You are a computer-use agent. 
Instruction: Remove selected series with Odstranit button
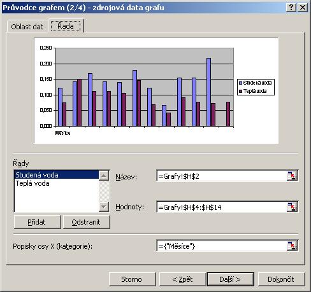pos(86,222)
